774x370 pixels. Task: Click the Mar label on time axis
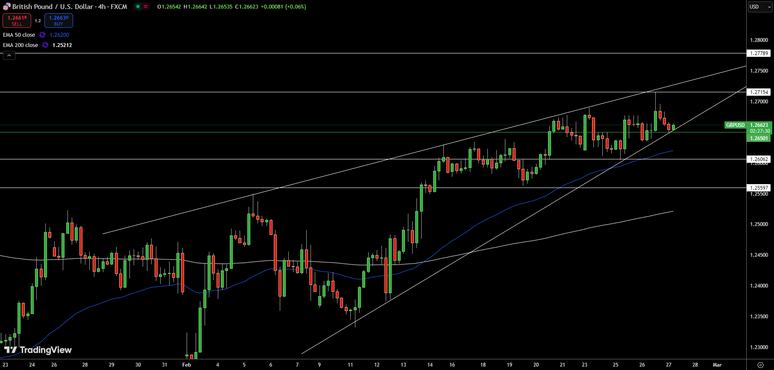click(x=717, y=365)
